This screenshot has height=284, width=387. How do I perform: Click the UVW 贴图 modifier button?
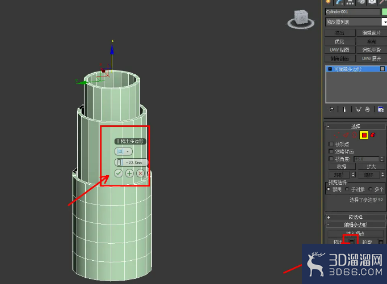click(340, 50)
